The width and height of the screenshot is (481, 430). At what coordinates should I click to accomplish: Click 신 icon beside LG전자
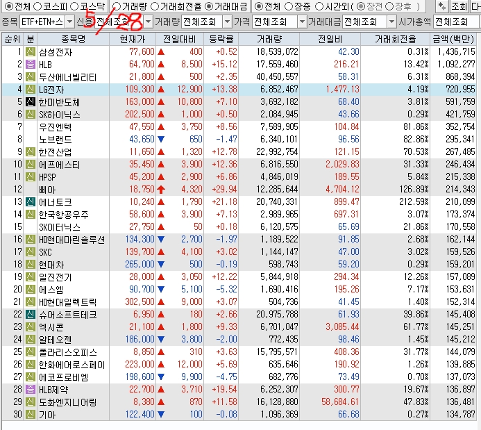[31, 90]
